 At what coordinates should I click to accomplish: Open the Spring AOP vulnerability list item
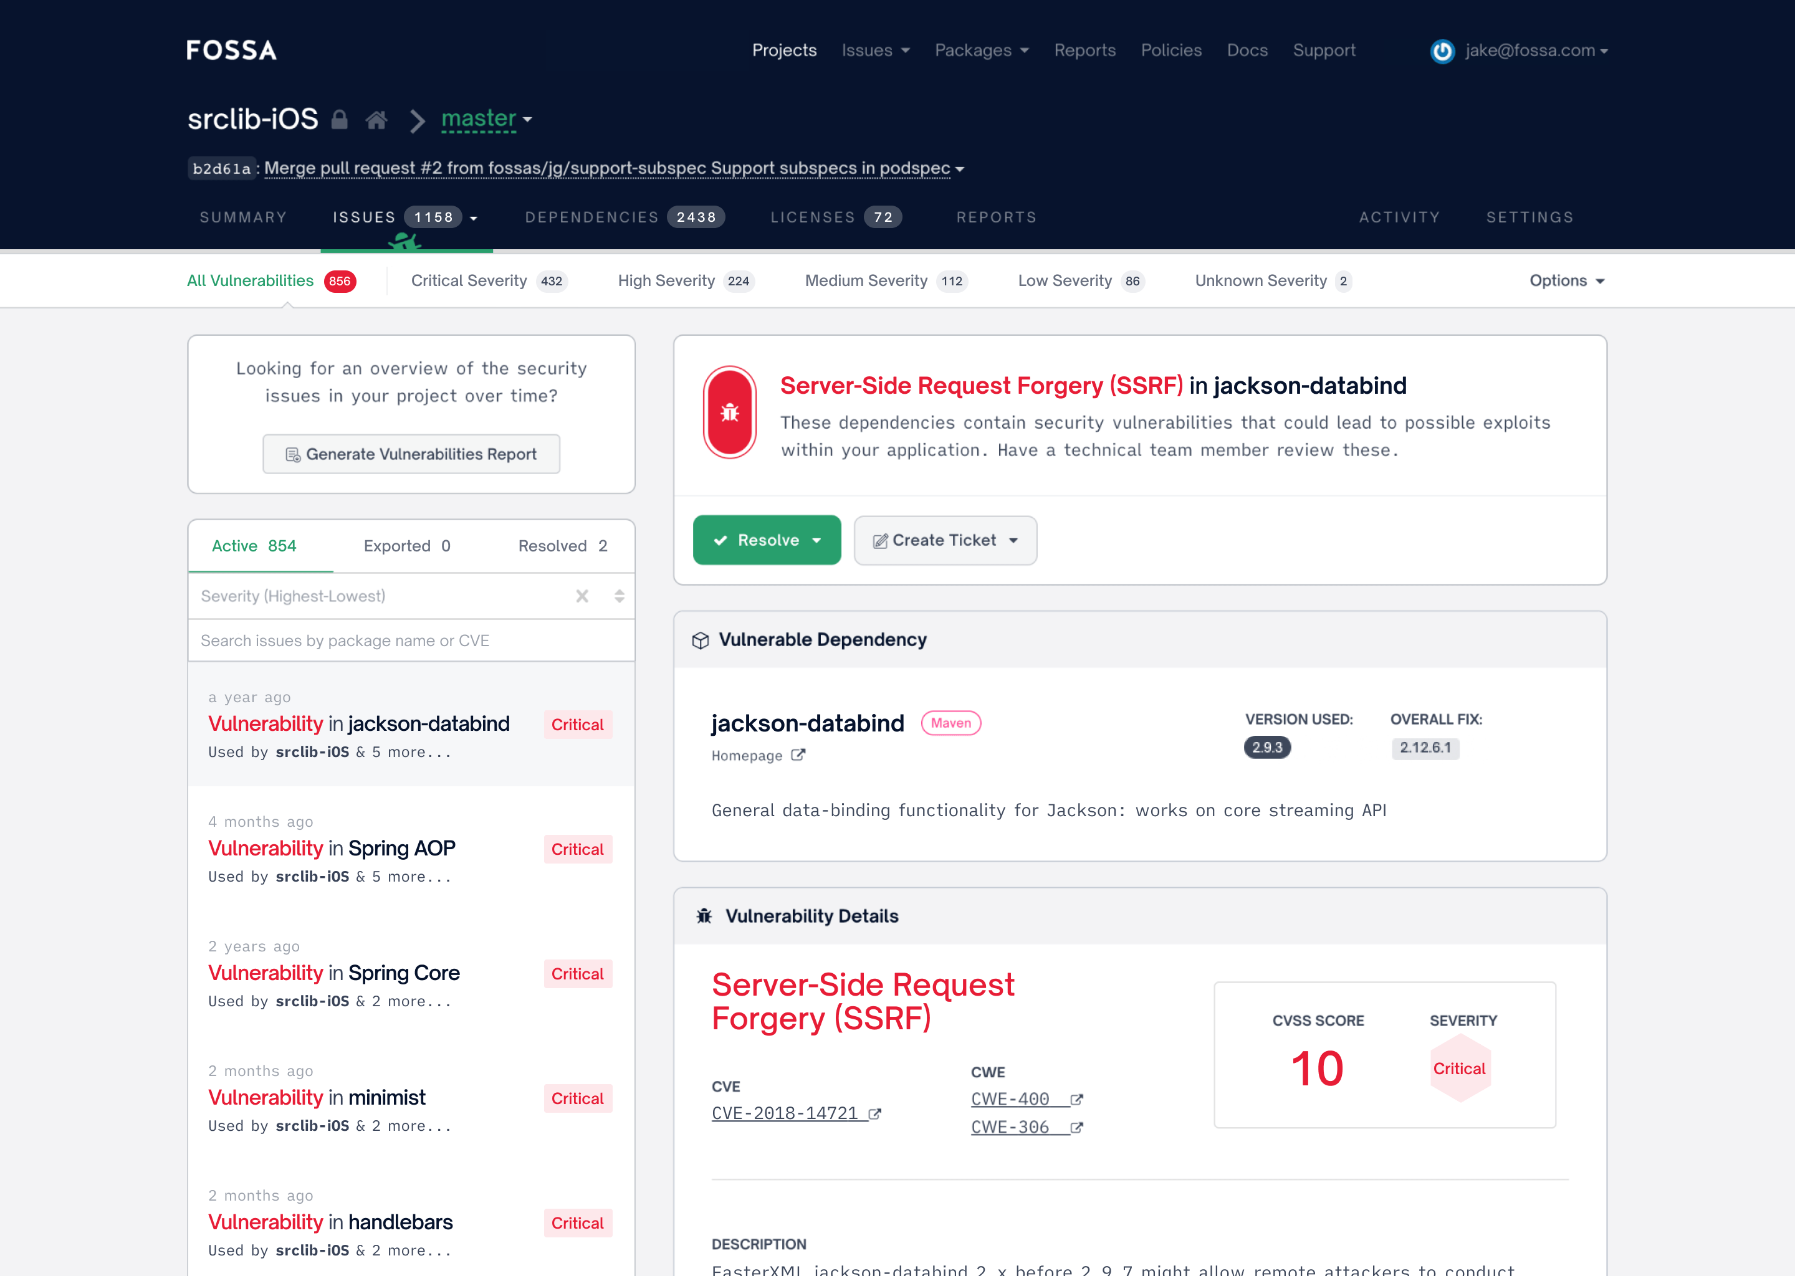pyautogui.click(x=411, y=849)
